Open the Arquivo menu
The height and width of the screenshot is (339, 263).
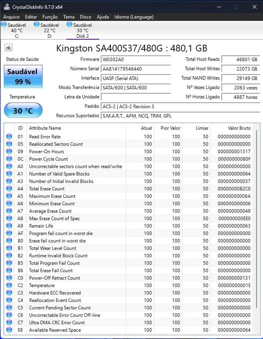tap(11, 17)
